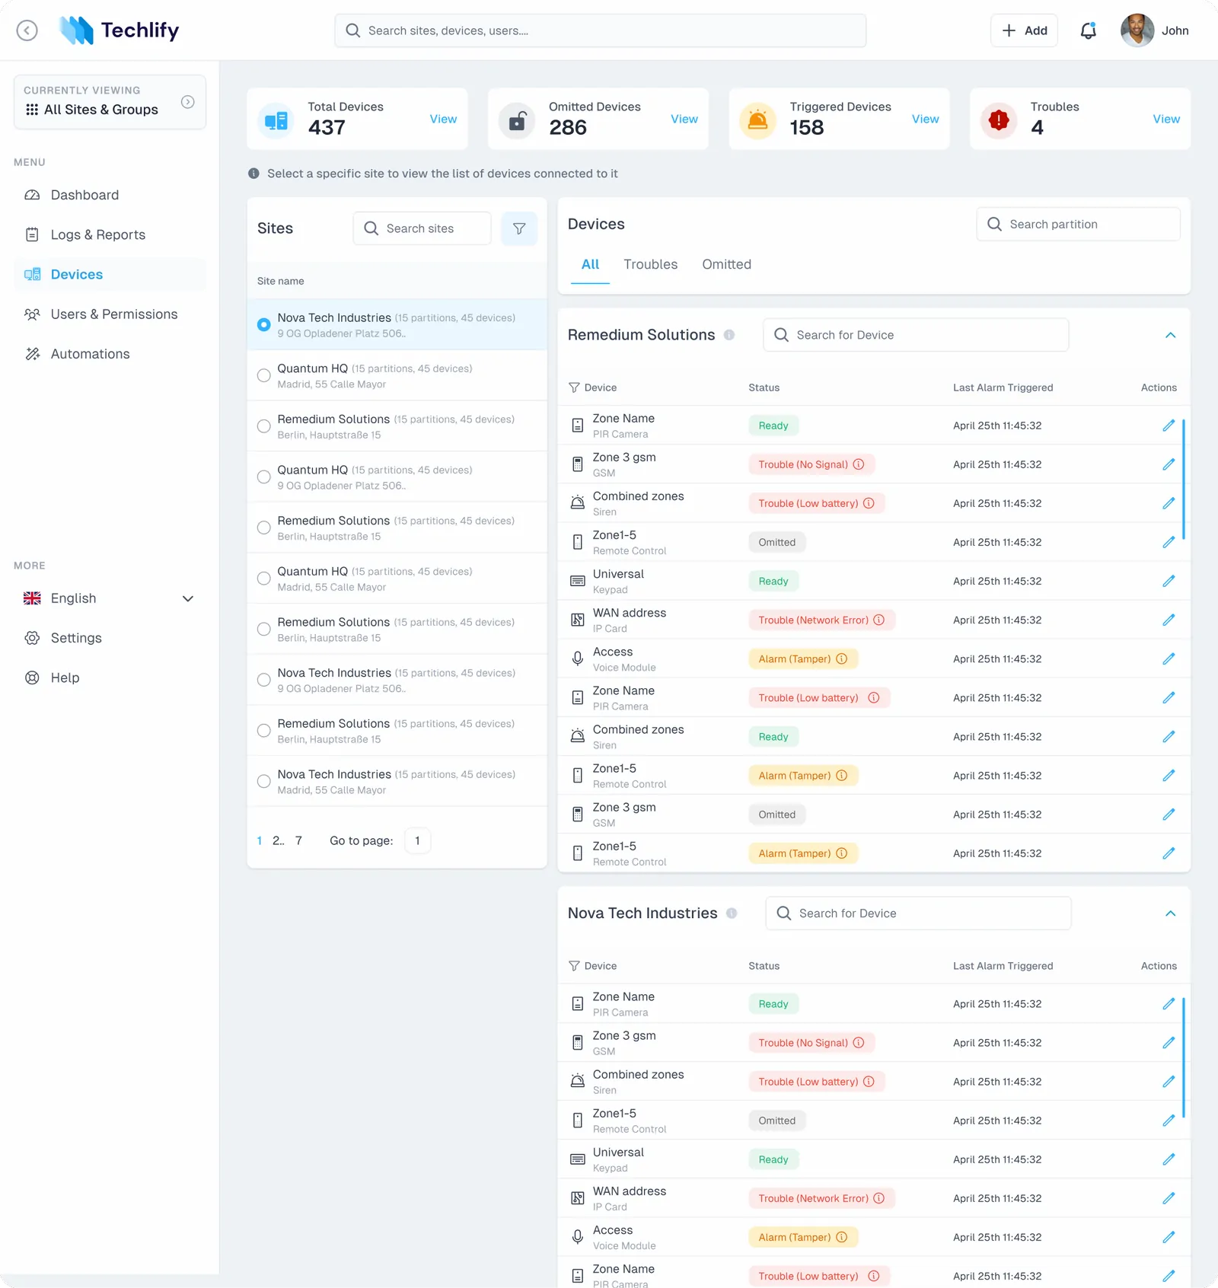
Task: Click the back arrow beside Techlify logo
Action: tap(27, 30)
